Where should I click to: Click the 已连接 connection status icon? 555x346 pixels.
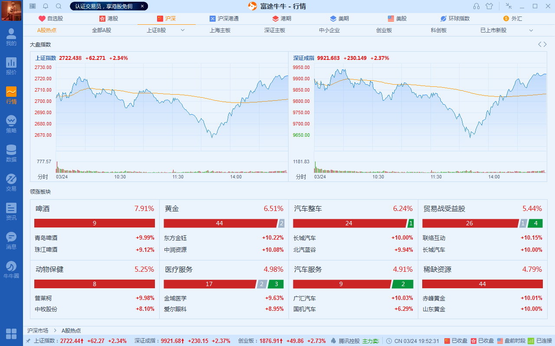(531, 341)
